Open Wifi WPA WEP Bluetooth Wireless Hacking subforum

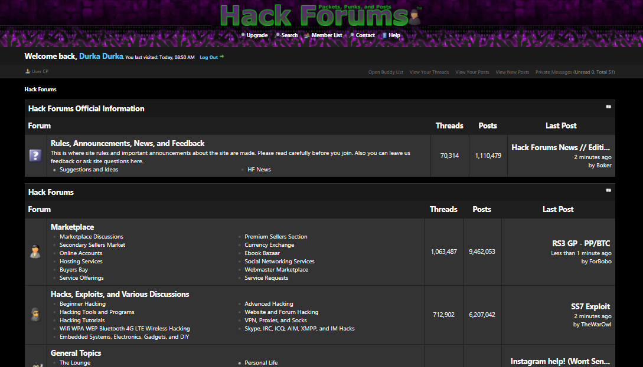pyautogui.click(x=125, y=328)
